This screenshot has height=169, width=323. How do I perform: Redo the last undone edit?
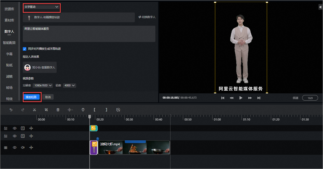coord(23,110)
